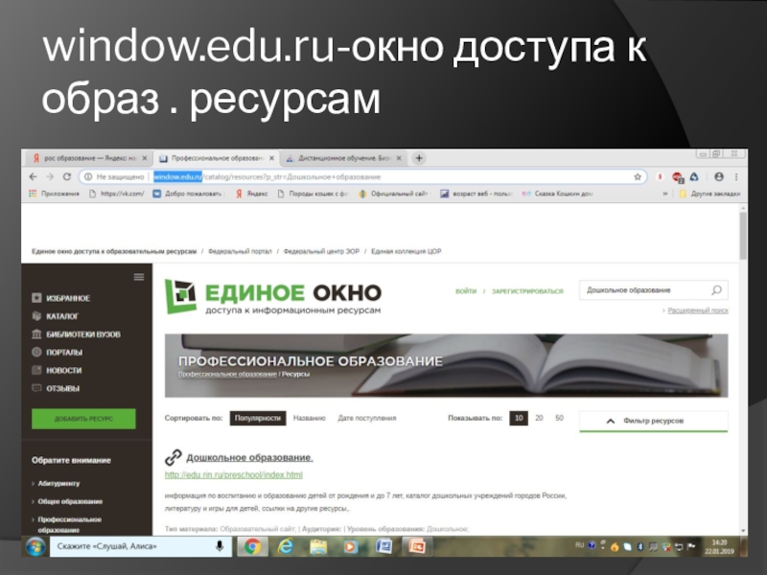This screenshot has height=575, width=767.
Task: Open media player from the taskbar
Action: [x=350, y=546]
